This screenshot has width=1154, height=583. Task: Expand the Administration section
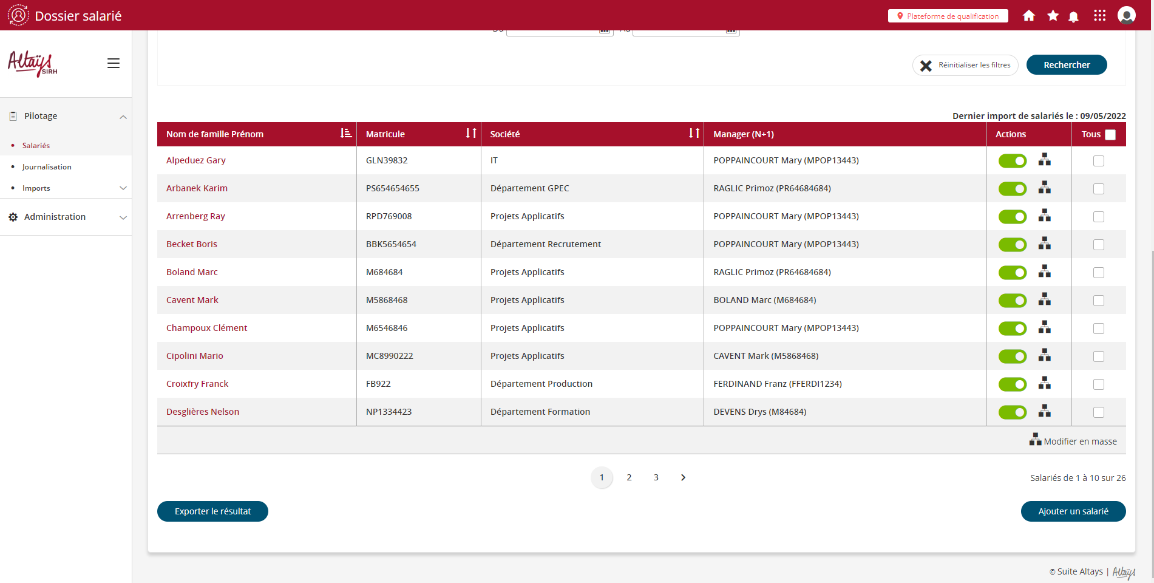123,217
